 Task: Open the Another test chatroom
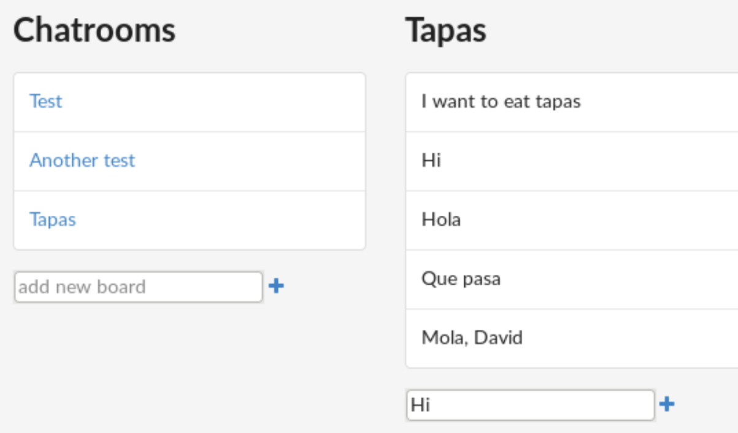point(82,161)
